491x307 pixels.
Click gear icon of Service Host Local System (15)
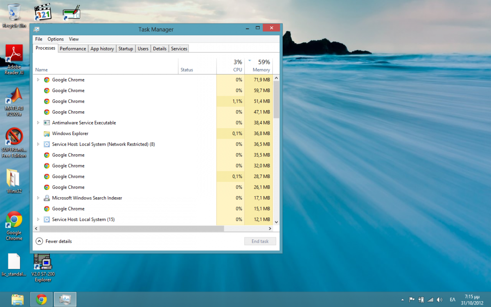47,219
